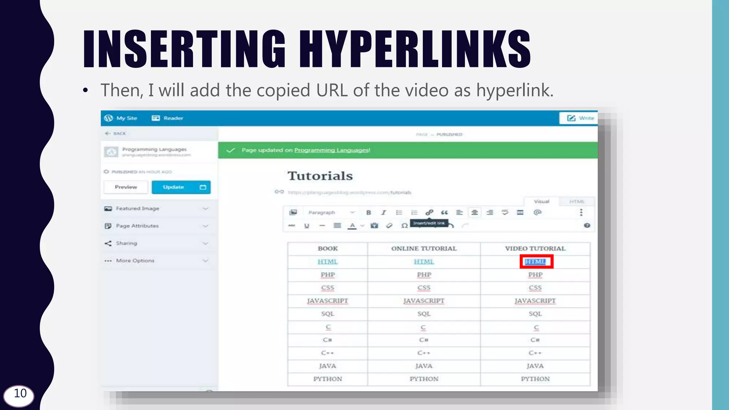Click PHP in the BOOK column
The width and height of the screenshot is (729, 410).
tap(327, 275)
